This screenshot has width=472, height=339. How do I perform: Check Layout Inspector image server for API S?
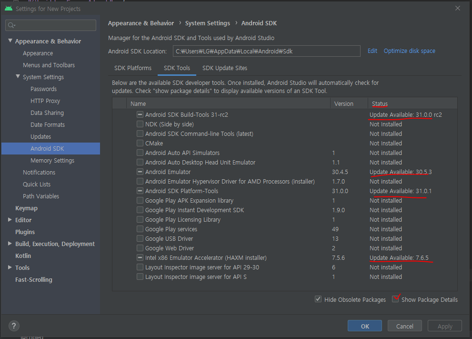pyautogui.click(x=140, y=277)
